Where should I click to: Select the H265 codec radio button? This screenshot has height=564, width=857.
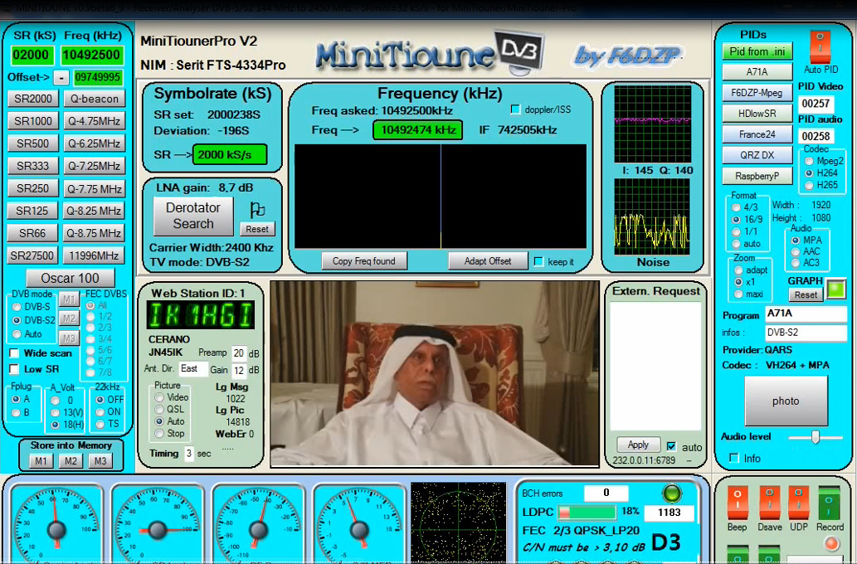[x=809, y=185]
